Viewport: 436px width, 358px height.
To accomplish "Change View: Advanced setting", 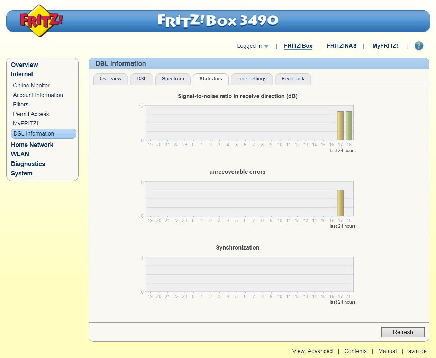I will pyautogui.click(x=312, y=351).
